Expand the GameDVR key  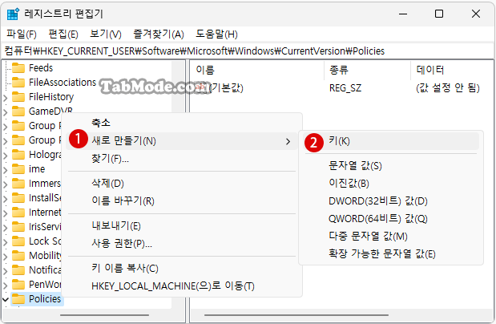[6, 112]
